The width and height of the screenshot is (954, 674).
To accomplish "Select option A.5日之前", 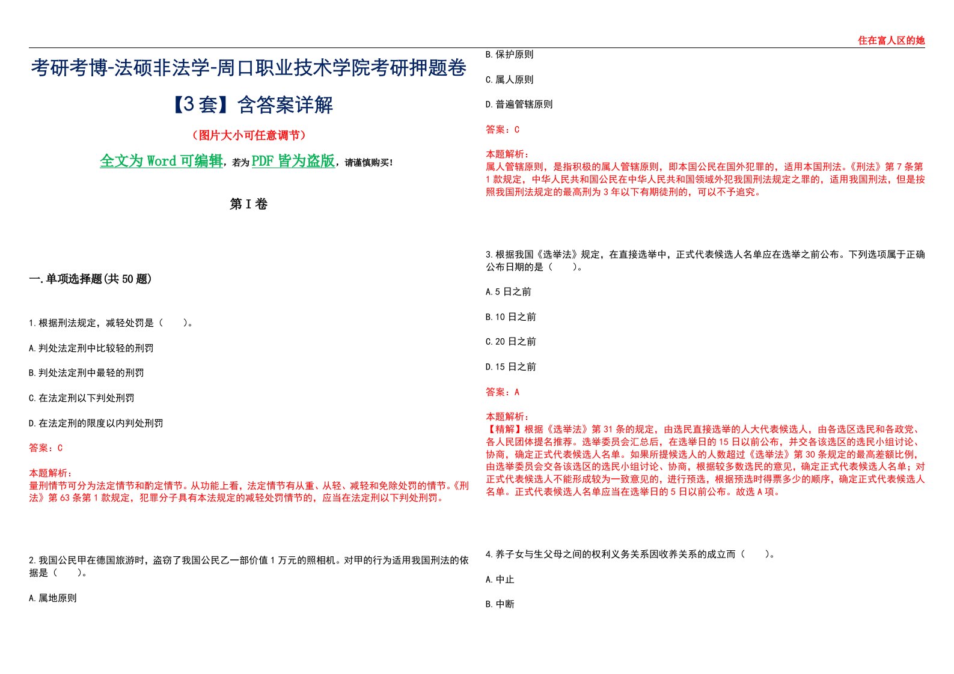I will 509,292.
